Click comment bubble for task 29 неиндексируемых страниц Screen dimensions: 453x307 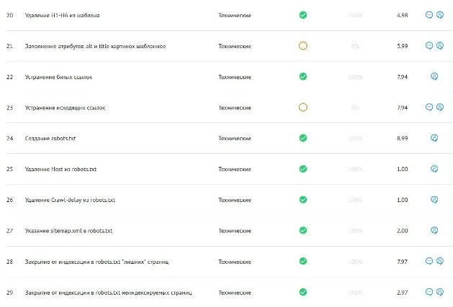pos(429,292)
